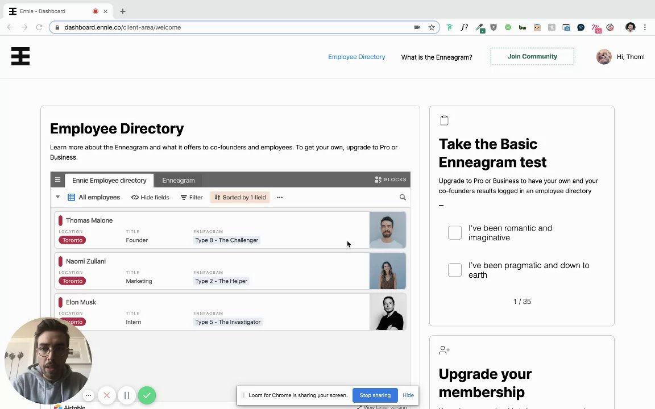Click the add-user icon above Upgrade membership
This screenshot has width=655, height=409.
click(445, 350)
